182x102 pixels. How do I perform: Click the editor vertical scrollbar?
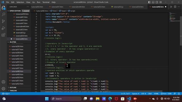click(181, 31)
